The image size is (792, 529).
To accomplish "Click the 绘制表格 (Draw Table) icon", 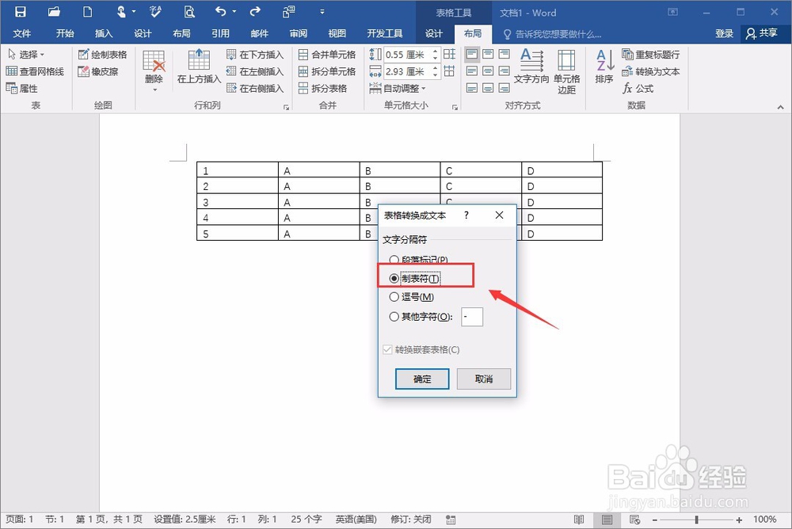I will pos(103,54).
